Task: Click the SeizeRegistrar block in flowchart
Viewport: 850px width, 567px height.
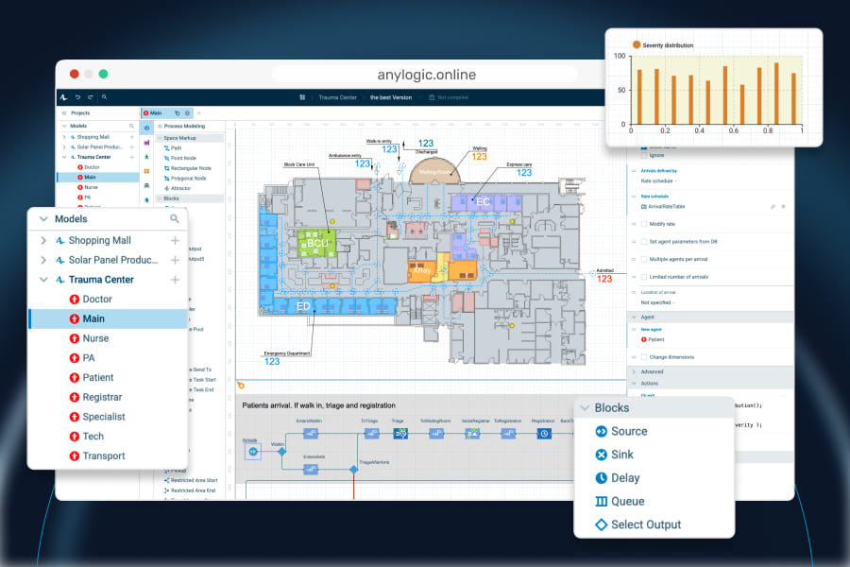Action: coord(472,433)
